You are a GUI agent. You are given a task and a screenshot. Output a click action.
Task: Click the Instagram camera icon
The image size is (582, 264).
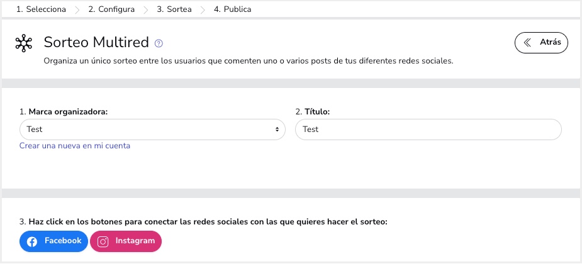[103, 241]
